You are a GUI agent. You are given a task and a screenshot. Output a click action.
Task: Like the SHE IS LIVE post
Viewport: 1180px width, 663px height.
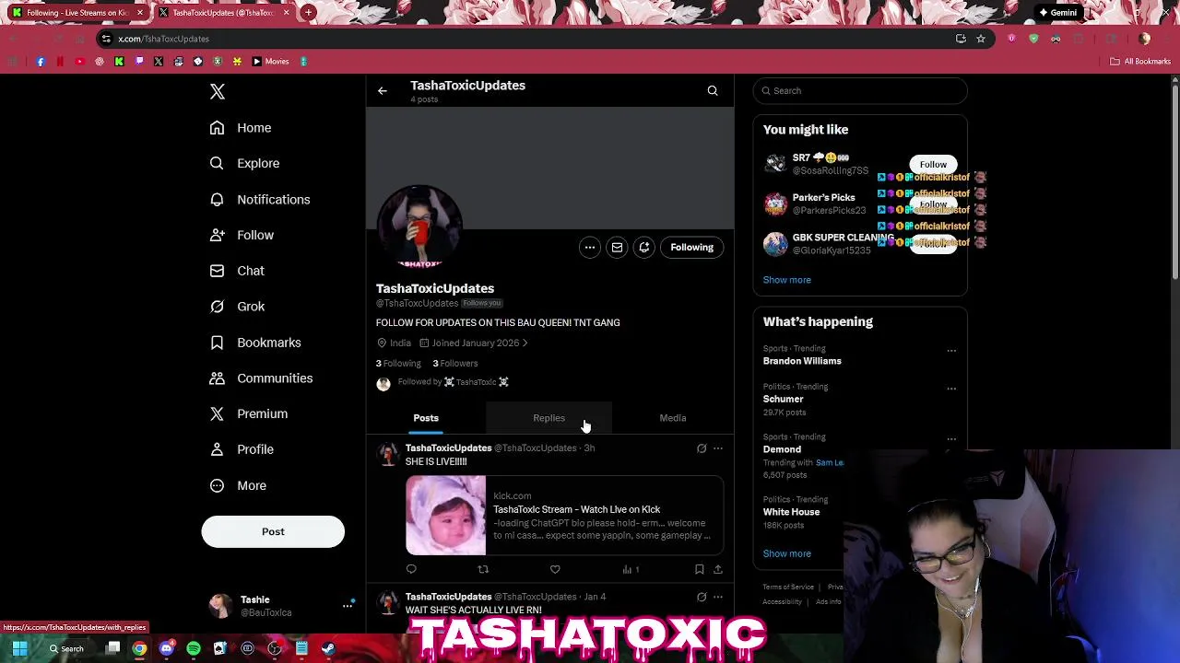coord(555,569)
